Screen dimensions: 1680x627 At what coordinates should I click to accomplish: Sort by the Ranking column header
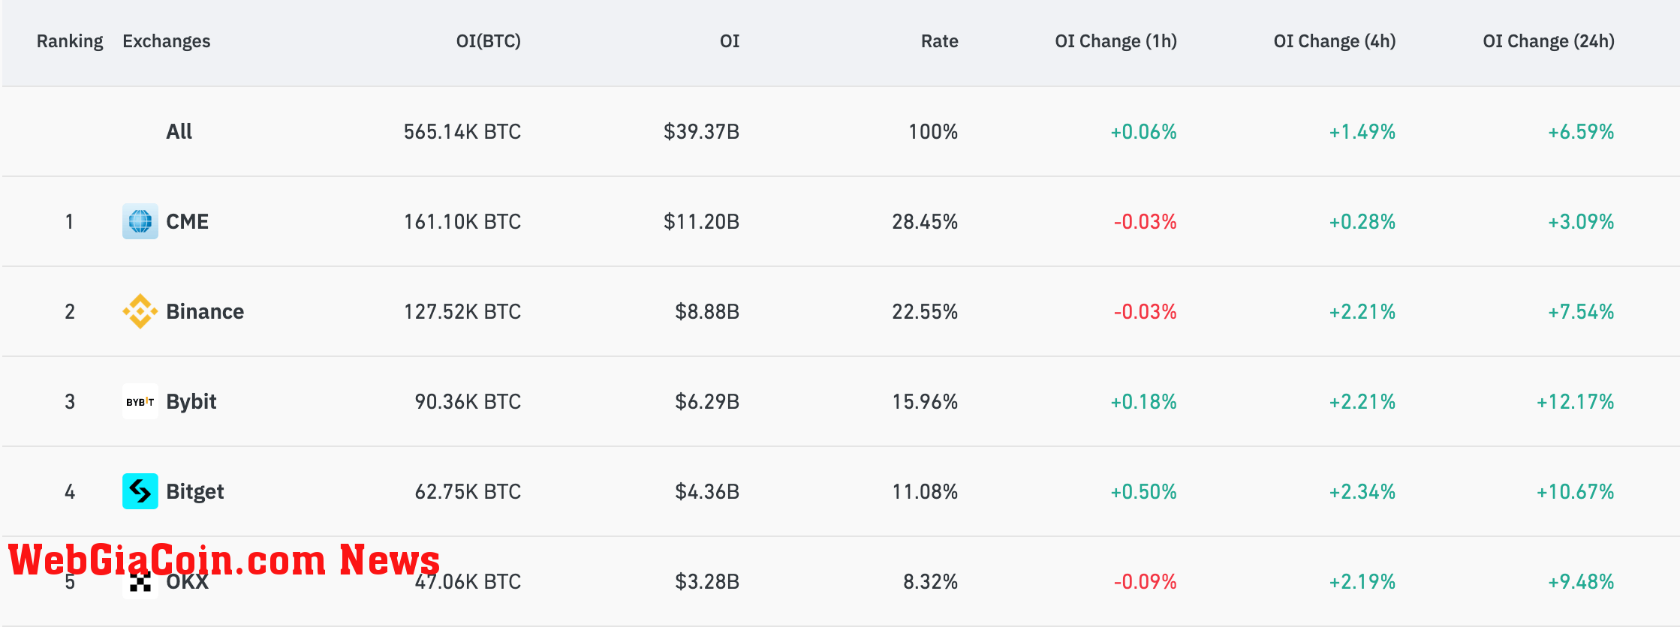(70, 41)
